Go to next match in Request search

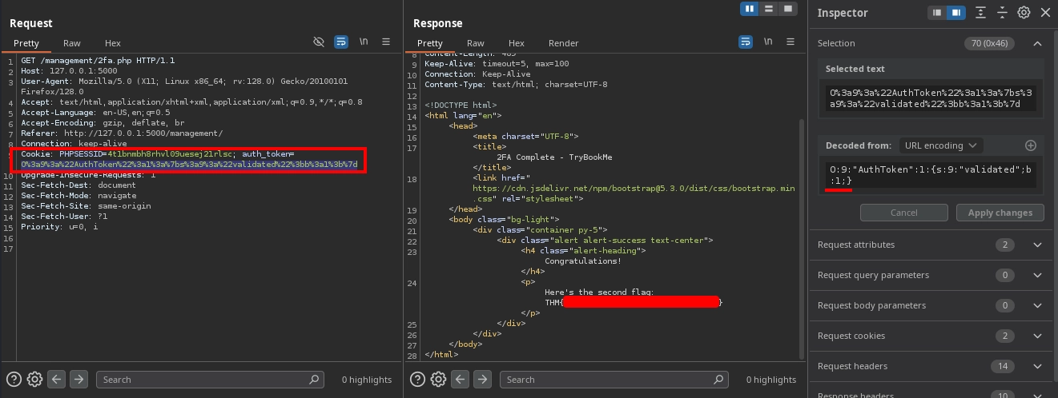pyautogui.click(x=78, y=379)
